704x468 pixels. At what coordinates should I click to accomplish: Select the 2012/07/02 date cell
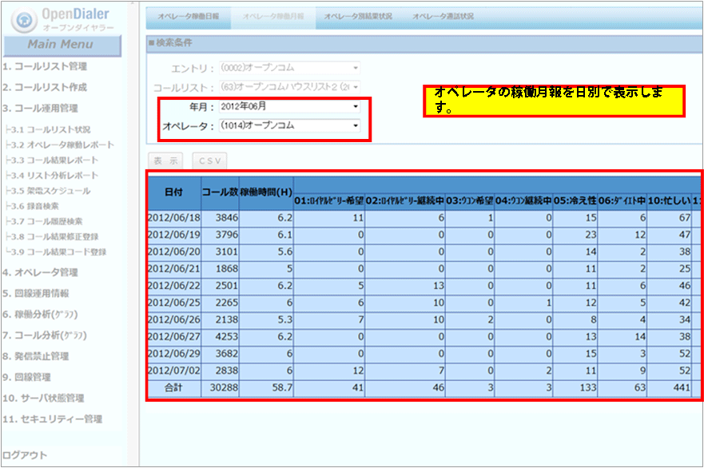click(x=174, y=371)
